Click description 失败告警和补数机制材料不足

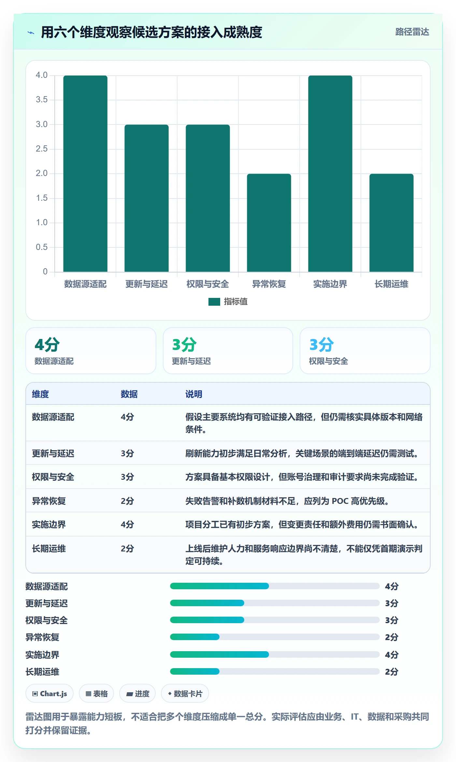(287, 501)
